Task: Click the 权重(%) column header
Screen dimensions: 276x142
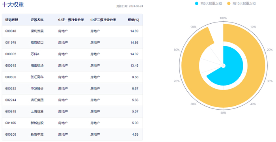Action: point(133,20)
